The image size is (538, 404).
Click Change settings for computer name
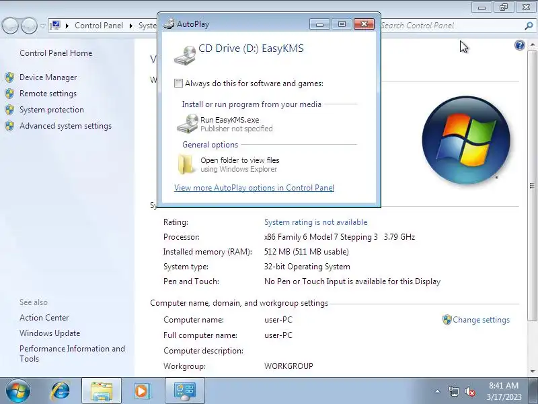481,319
